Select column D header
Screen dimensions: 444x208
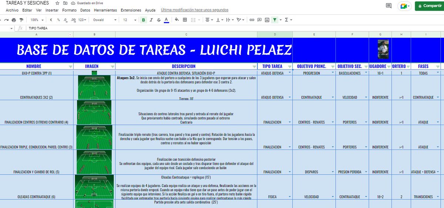[275, 34]
